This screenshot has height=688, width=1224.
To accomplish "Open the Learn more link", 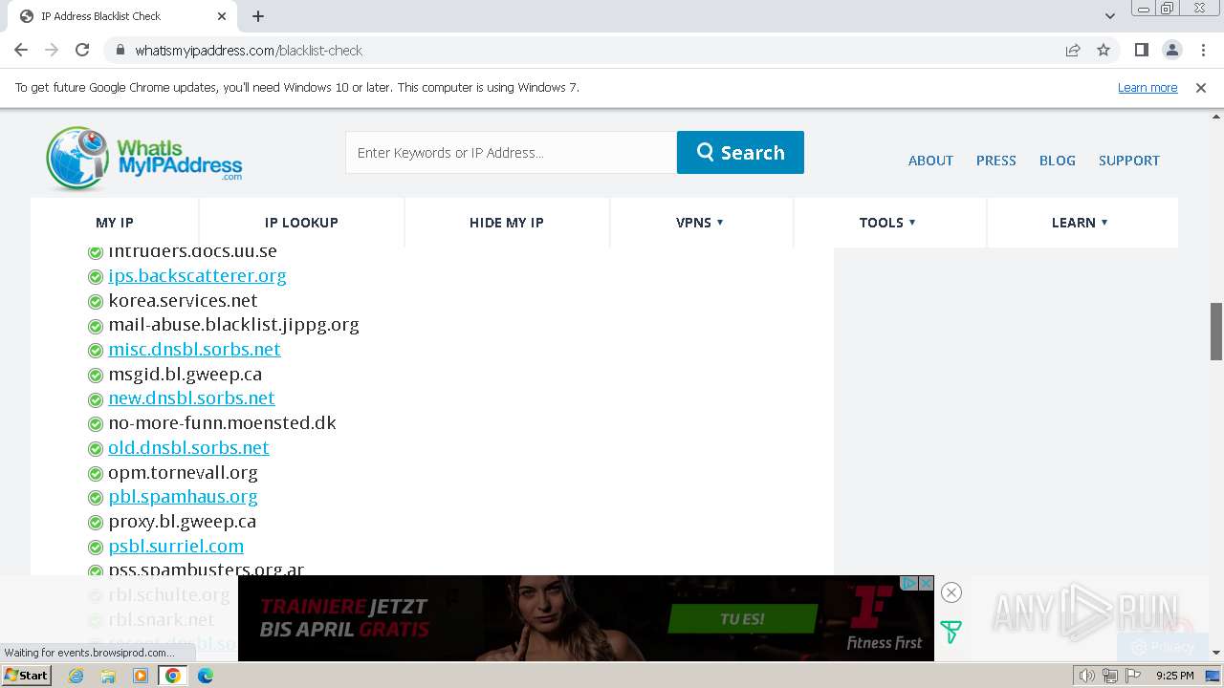I will pyautogui.click(x=1147, y=87).
